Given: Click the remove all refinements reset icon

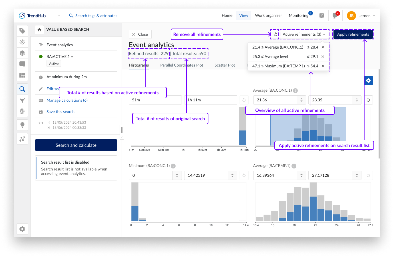Looking at the screenshot, I should 275,34.
